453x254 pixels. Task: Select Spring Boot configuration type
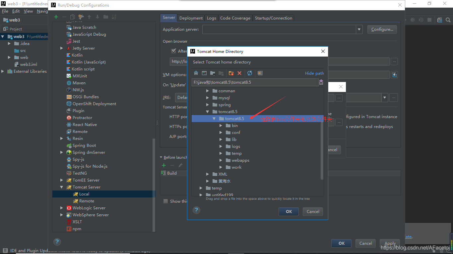pyautogui.click(x=84, y=146)
